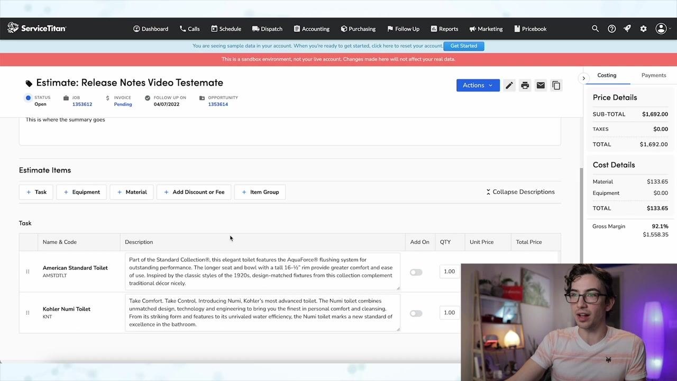Select the Costing tab
Viewport: 677px width, 381px height.
click(607, 75)
